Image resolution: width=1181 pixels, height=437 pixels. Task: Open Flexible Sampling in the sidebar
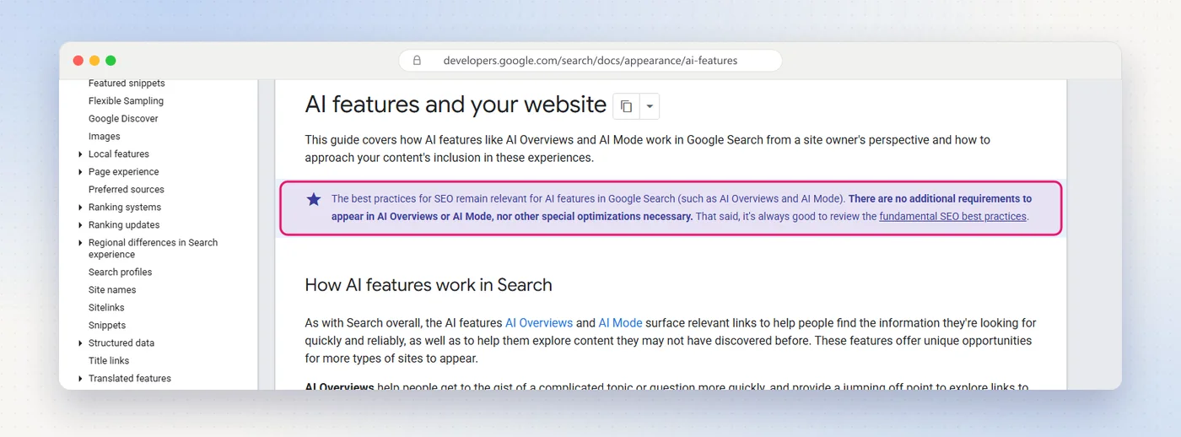click(126, 101)
